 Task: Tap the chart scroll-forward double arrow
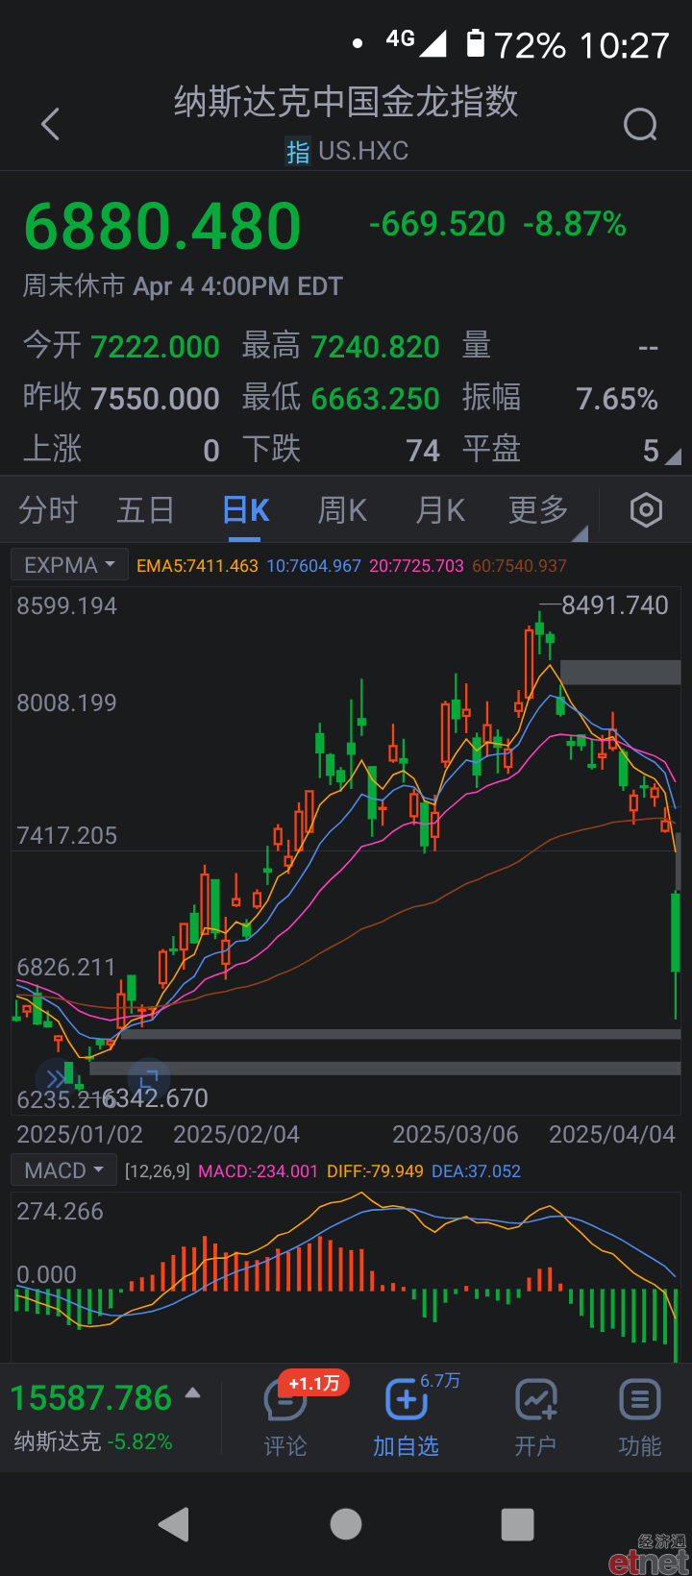point(55,1078)
